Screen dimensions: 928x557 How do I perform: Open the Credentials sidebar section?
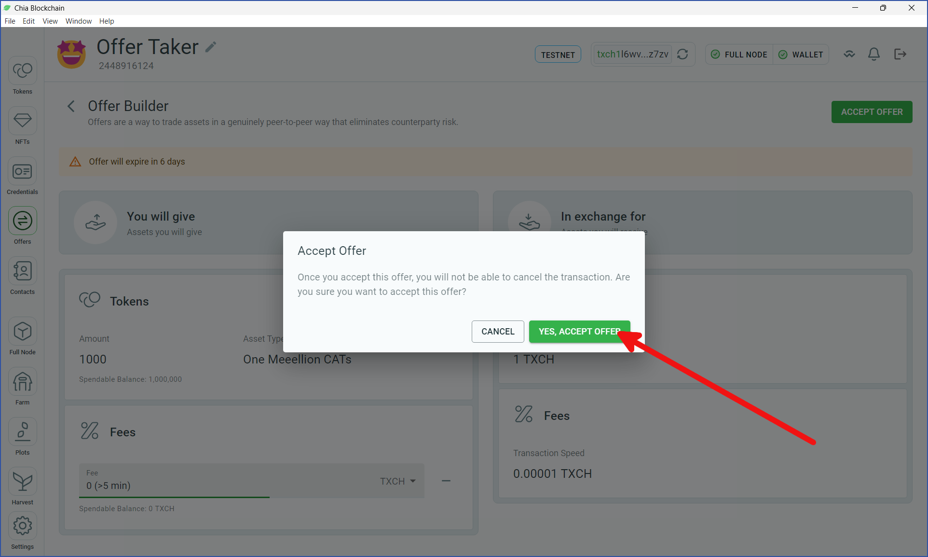coord(22,177)
